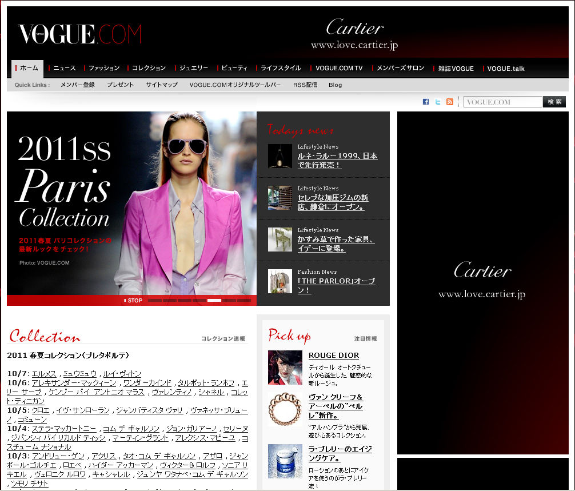Stop the slideshow with STOP button
The width and height of the screenshot is (575, 491).
133,300
